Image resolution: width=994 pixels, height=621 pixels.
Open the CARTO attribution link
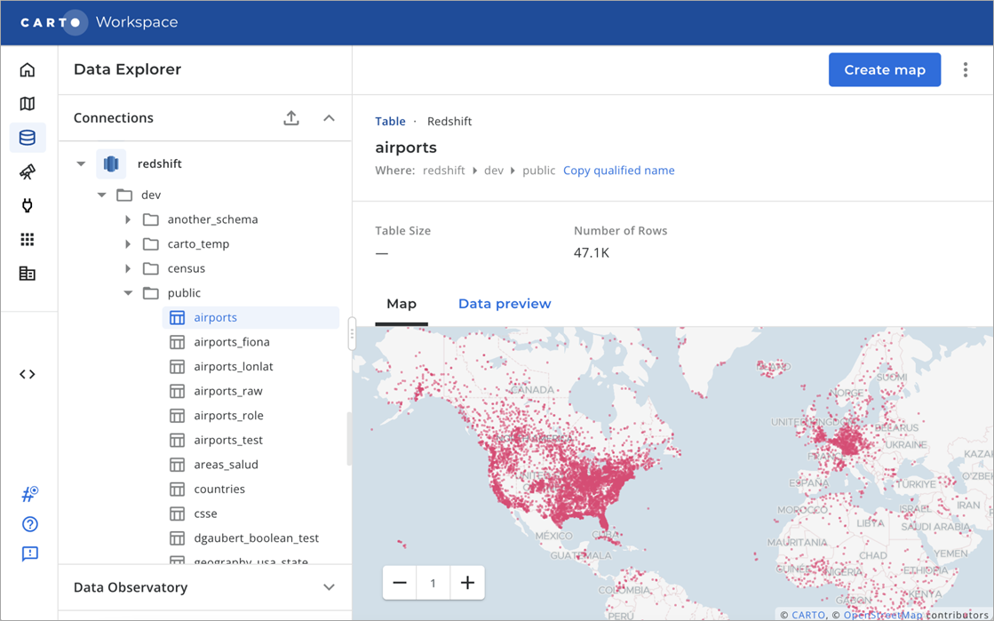(x=808, y=615)
